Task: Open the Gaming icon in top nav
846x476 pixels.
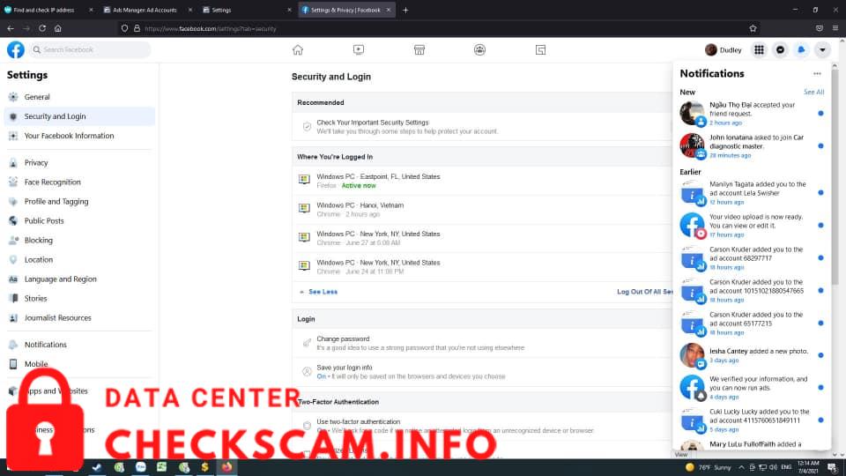Action: point(540,49)
